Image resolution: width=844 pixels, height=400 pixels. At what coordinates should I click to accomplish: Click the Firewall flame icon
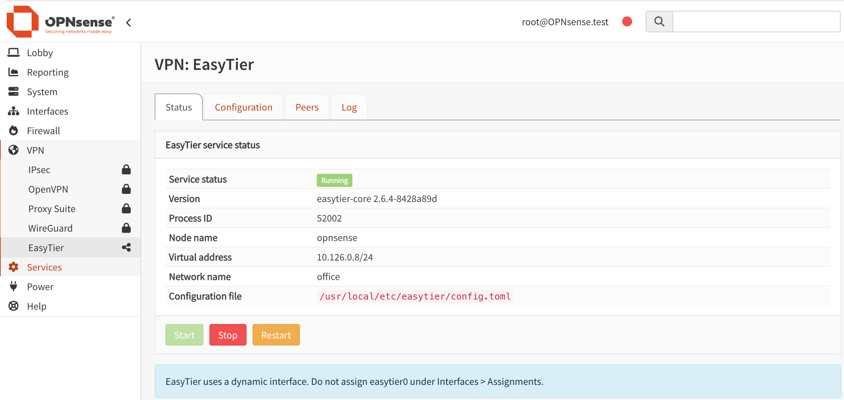click(x=13, y=130)
